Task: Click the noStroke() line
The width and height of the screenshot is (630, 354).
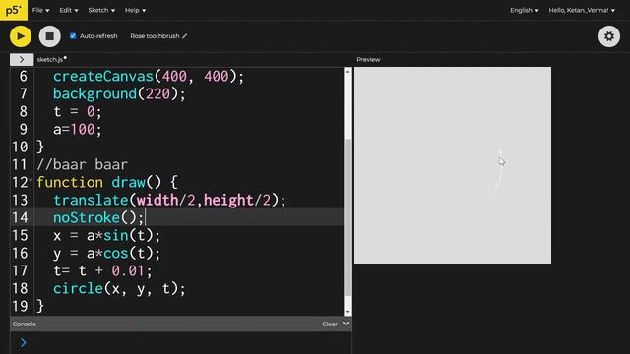Action: pos(98,217)
